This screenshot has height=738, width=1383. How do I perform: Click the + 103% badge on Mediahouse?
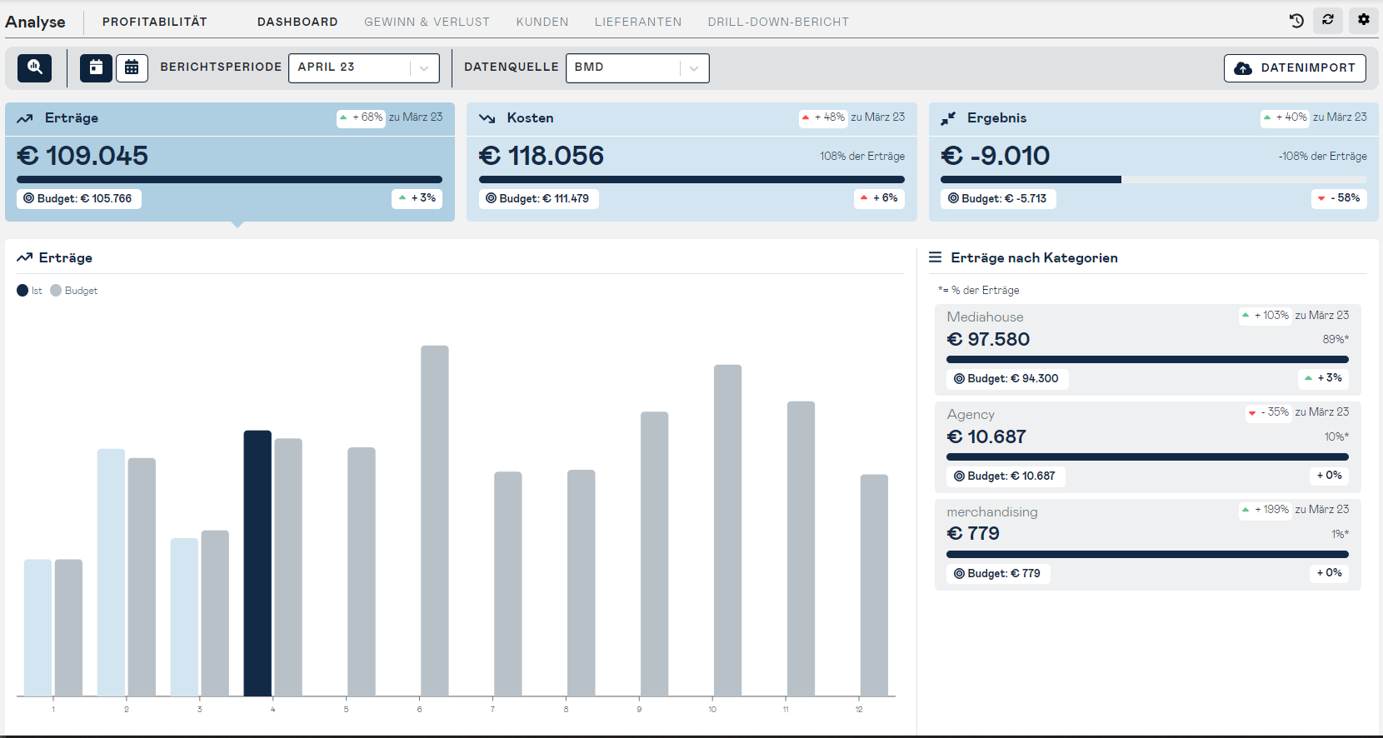pyautogui.click(x=1266, y=316)
